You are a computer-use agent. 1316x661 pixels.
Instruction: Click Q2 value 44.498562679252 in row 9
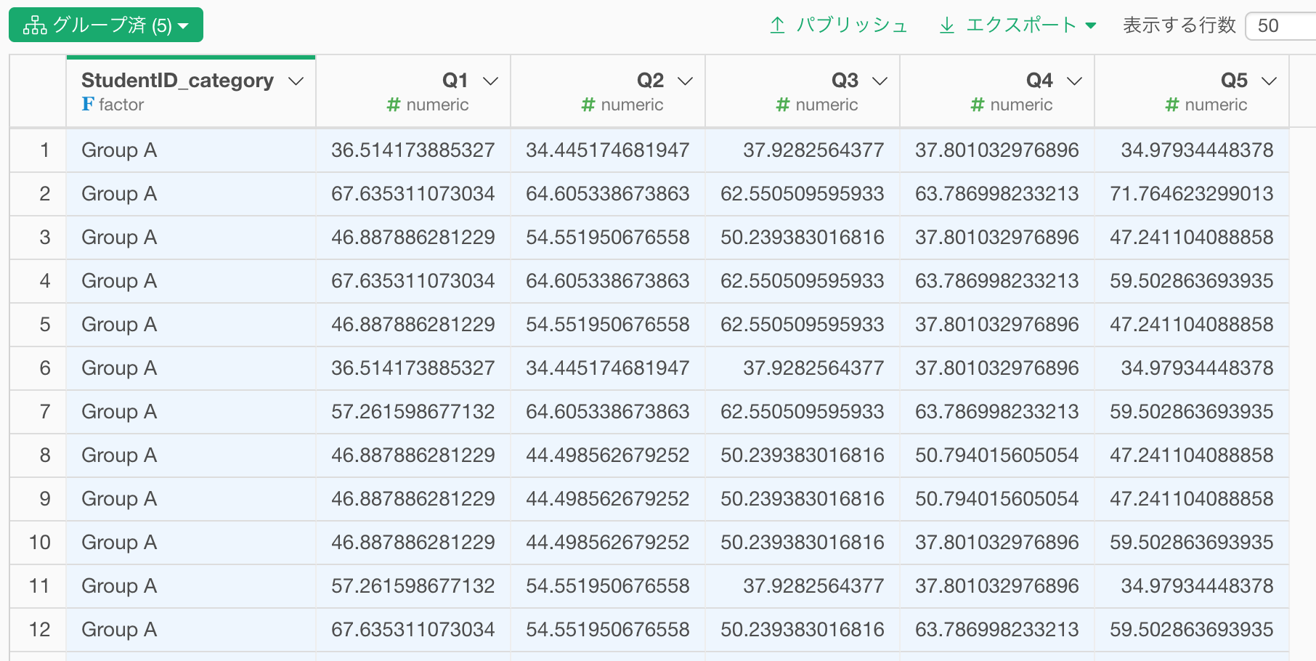click(x=608, y=499)
